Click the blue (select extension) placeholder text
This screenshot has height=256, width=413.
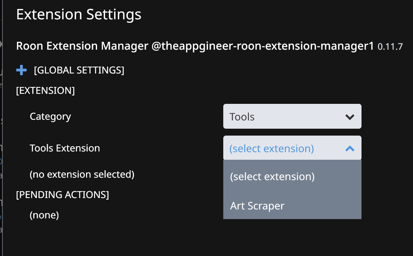point(272,149)
